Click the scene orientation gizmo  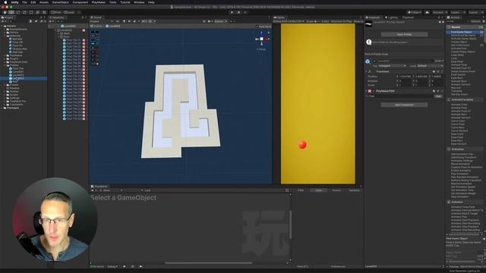pos(261,39)
